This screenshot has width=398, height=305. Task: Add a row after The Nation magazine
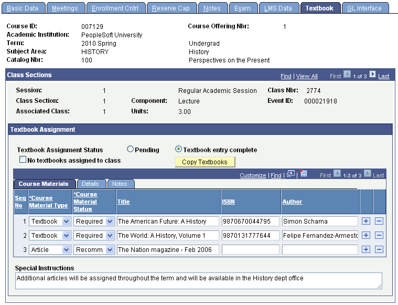pos(366,249)
